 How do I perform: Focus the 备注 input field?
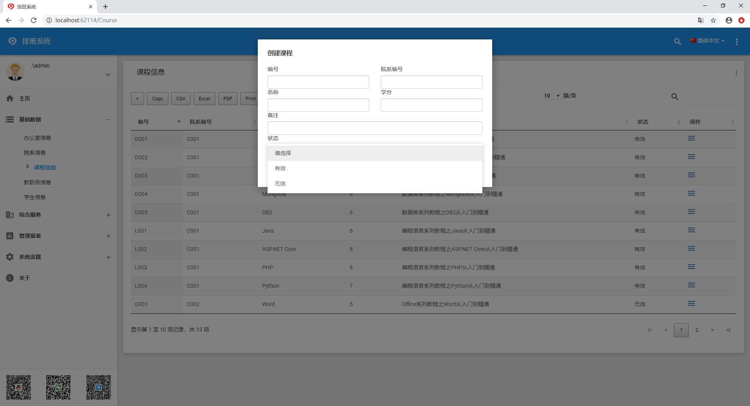pos(375,128)
